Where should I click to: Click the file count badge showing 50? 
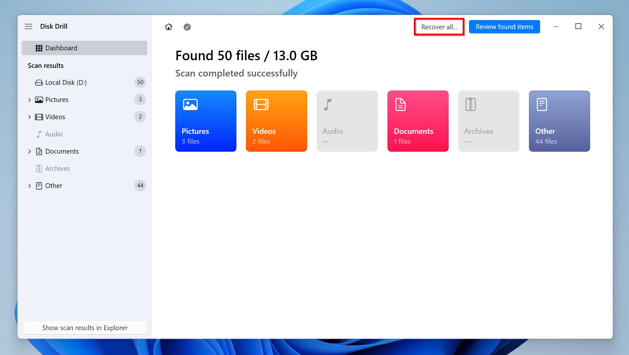click(x=140, y=82)
